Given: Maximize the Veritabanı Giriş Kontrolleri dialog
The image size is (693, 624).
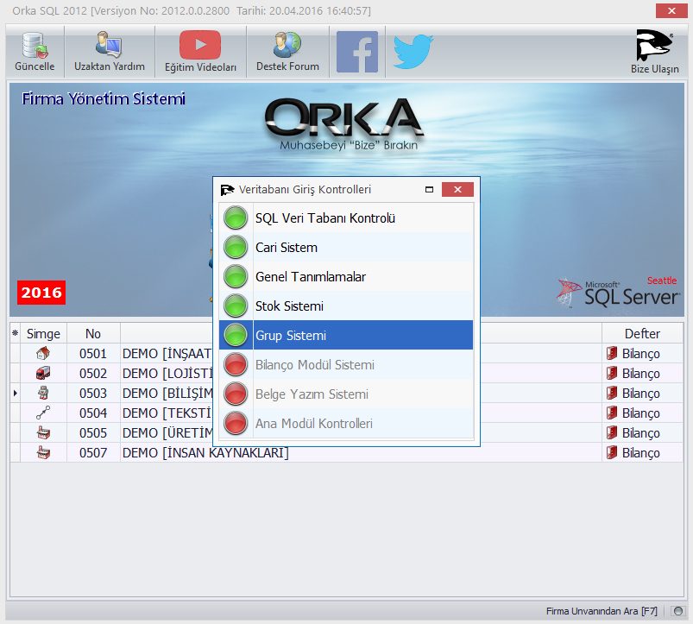Looking at the screenshot, I should pyautogui.click(x=429, y=190).
